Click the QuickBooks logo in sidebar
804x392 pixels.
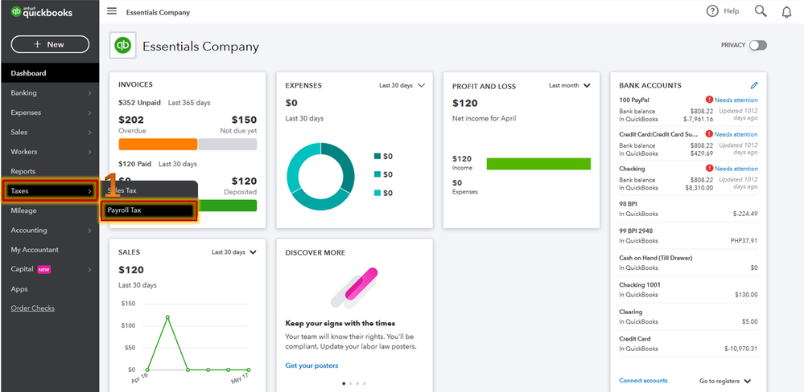(x=42, y=12)
